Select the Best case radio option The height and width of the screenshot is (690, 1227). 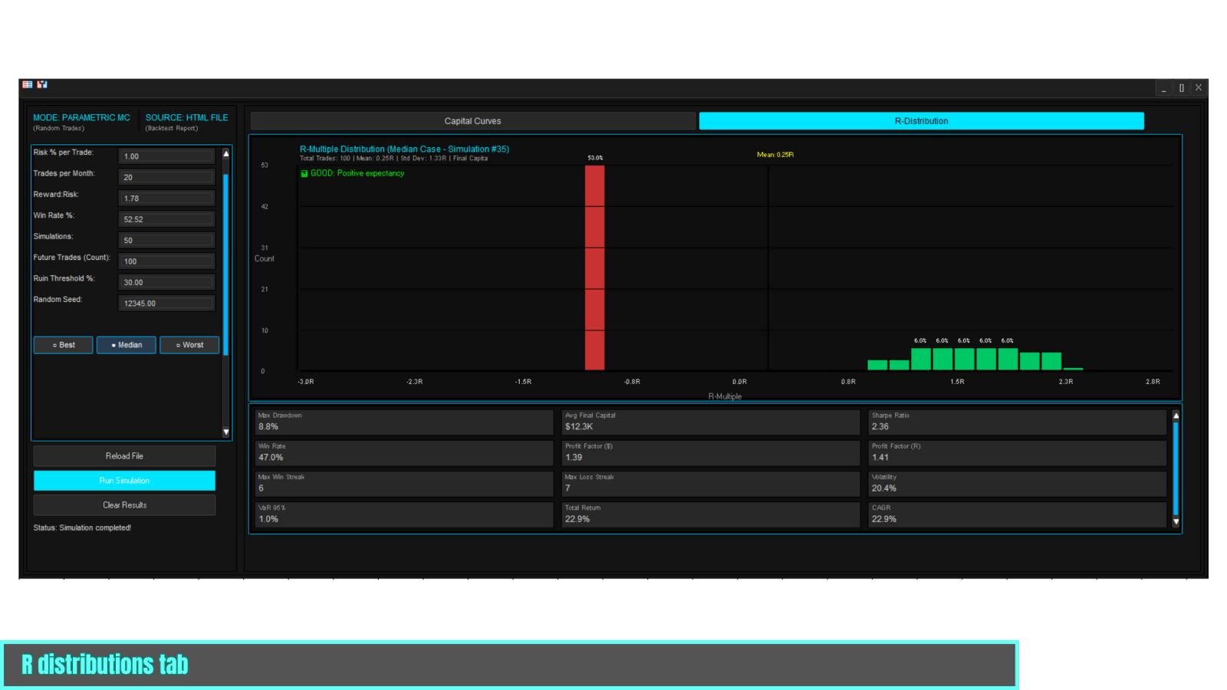tap(64, 345)
